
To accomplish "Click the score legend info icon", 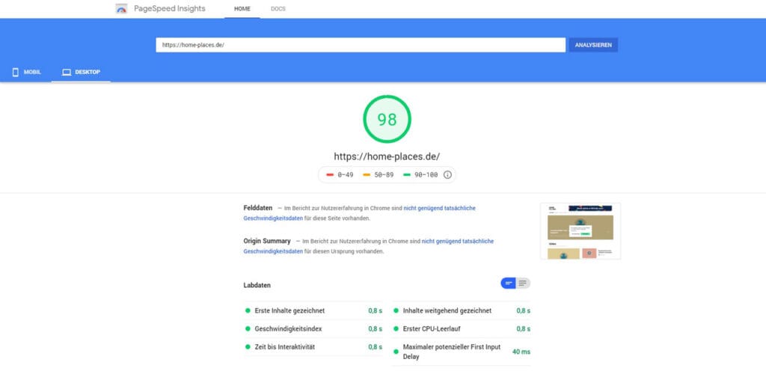I will pos(447,175).
